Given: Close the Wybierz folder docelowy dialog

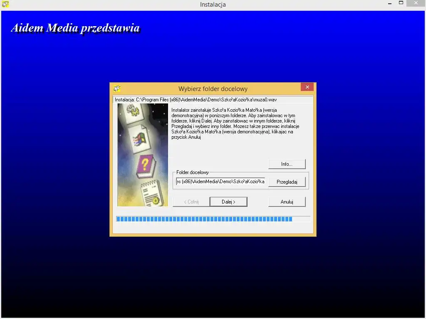Looking at the screenshot, I should (x=307, y=87).
